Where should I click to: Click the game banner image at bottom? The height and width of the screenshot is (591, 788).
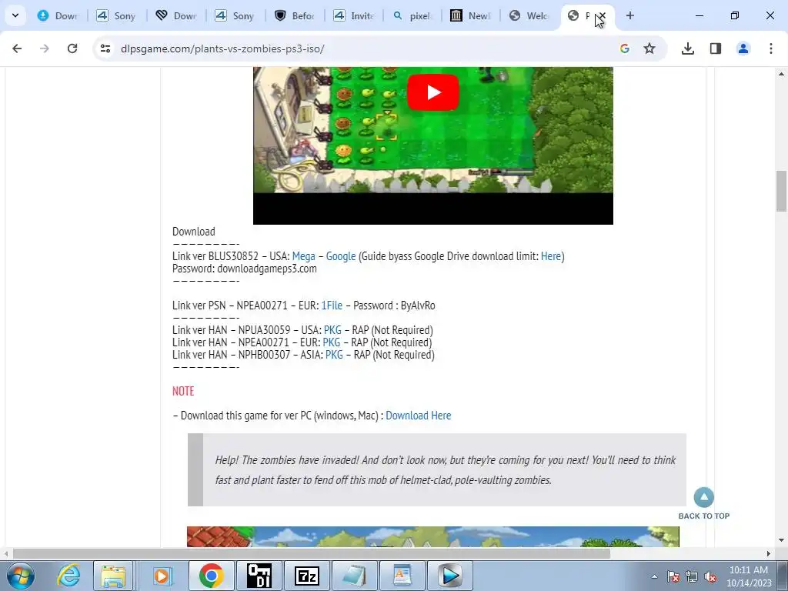point(432,536)
